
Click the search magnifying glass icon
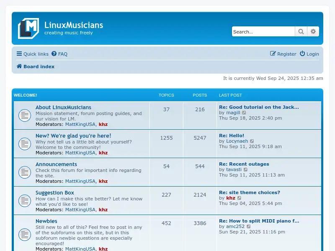tap(301, 31)
